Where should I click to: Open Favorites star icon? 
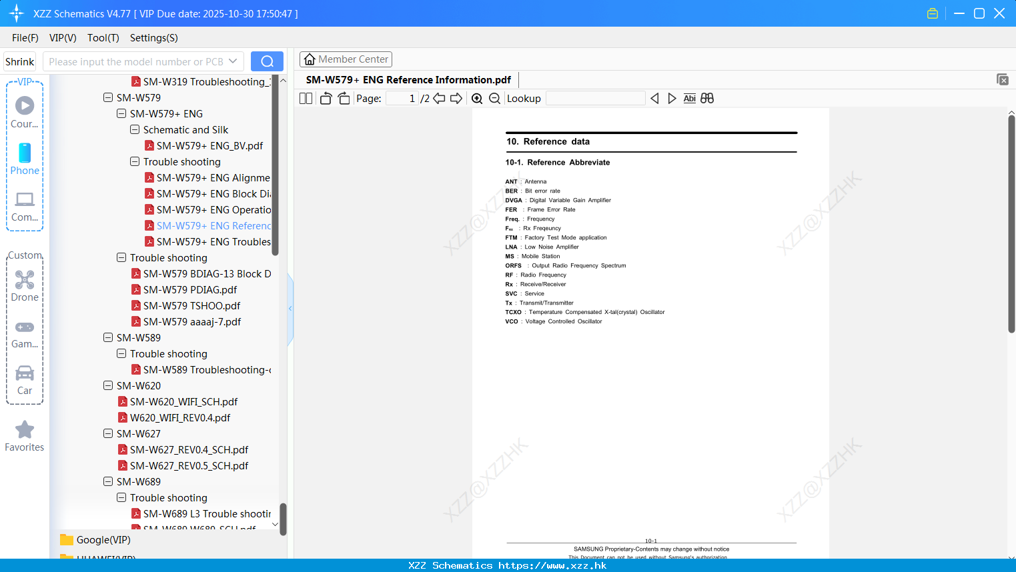pos(25,436)
